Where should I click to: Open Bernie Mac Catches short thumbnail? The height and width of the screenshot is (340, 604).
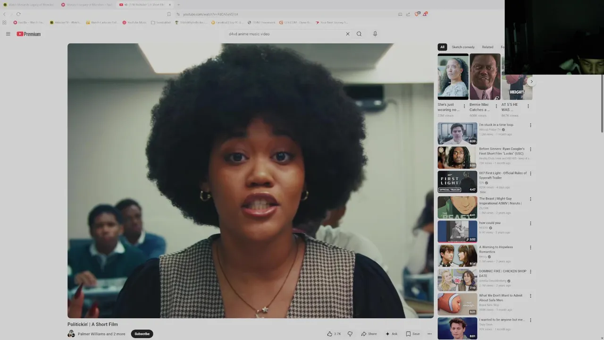[485, 76]
